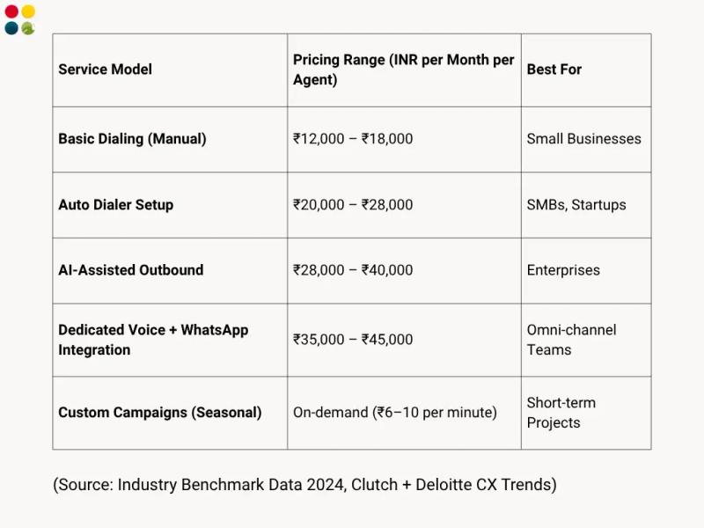Click the red dot in logo

(11, 11)
